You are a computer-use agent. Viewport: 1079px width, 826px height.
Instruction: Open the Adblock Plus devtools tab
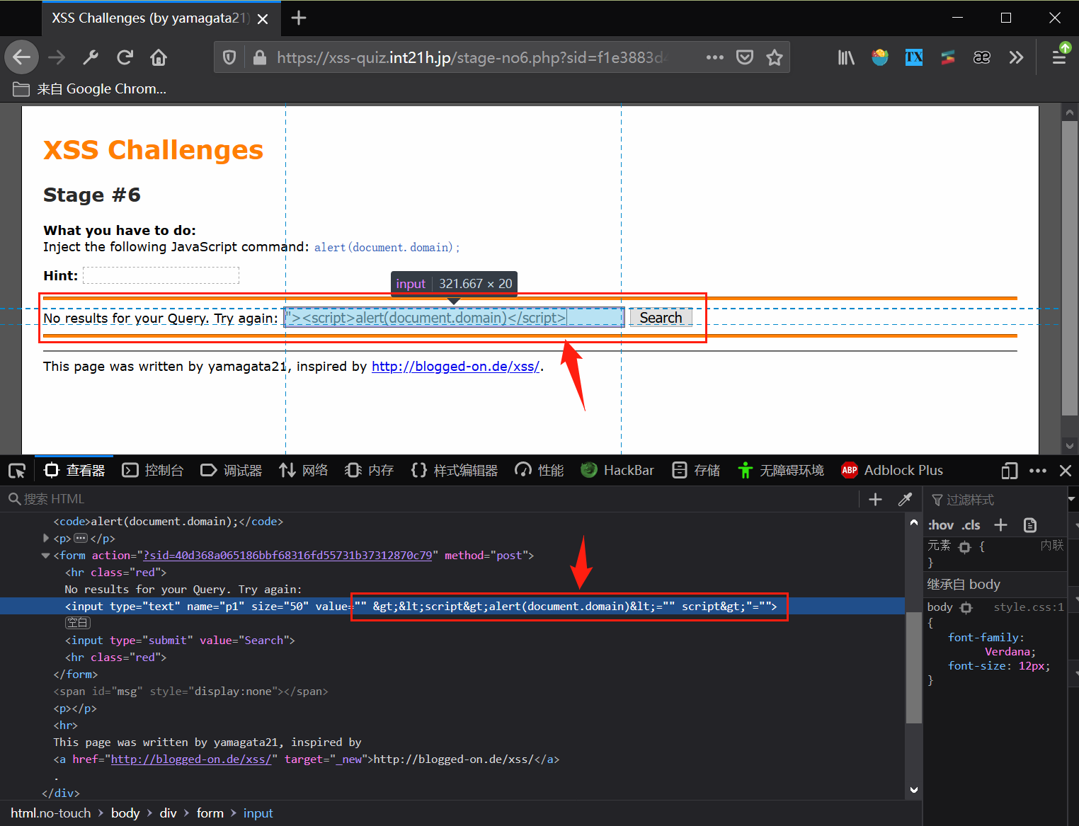coord(892,471)
